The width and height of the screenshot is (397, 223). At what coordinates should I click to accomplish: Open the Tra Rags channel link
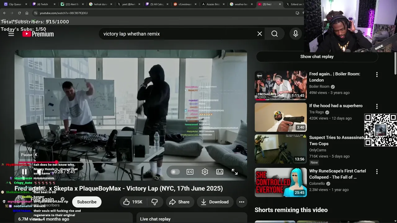pos(316,112)
